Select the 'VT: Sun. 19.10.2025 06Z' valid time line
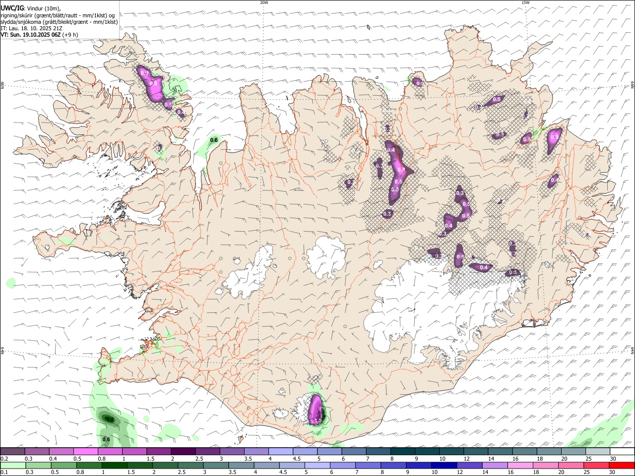Image resolution: width=635 pixels, height=476 pixels. 31,35
